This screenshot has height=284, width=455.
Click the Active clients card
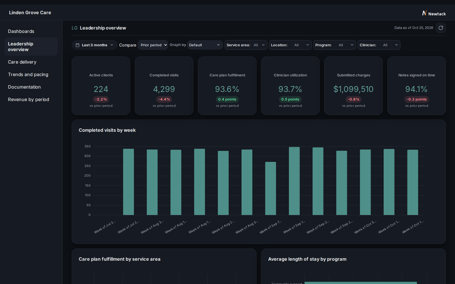tap(101, 86)
